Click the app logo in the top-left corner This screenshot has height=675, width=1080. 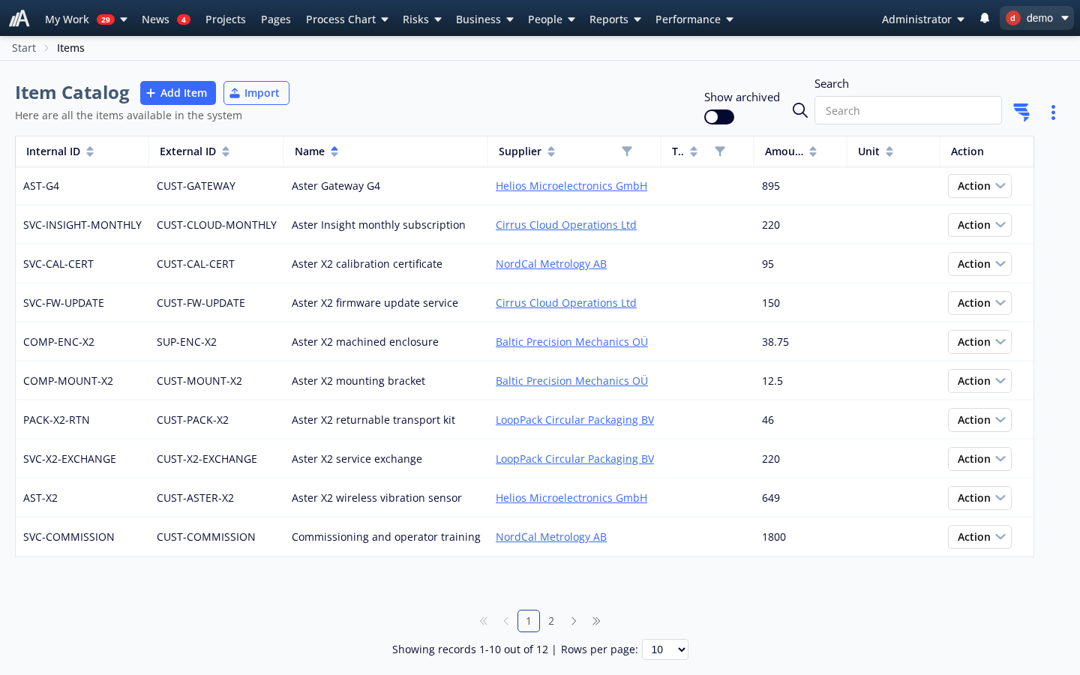pyautogui.click(x=19, y=18)
